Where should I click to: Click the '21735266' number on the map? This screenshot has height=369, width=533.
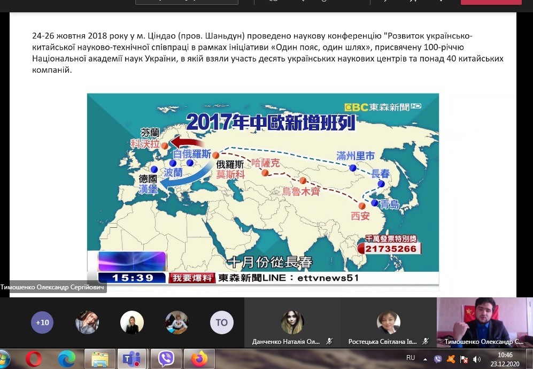pos(391,249)
